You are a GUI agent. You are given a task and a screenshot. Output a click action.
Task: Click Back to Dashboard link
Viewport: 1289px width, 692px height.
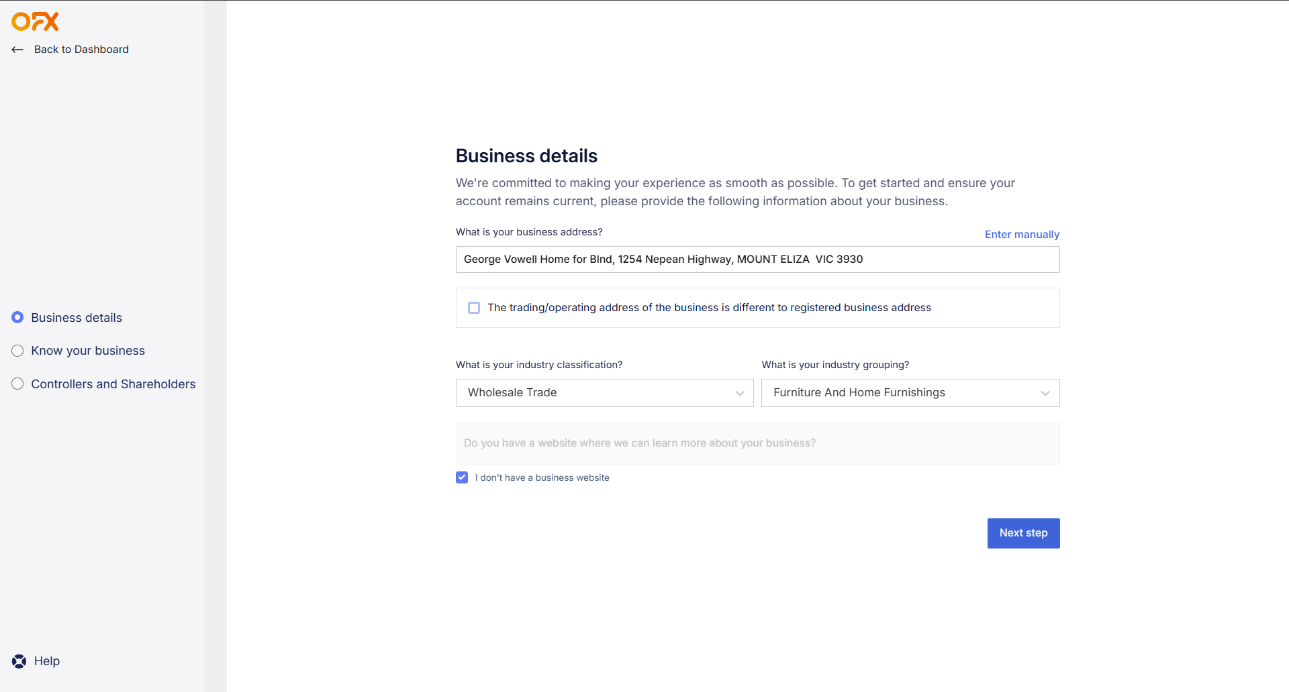tap(81, 50)
